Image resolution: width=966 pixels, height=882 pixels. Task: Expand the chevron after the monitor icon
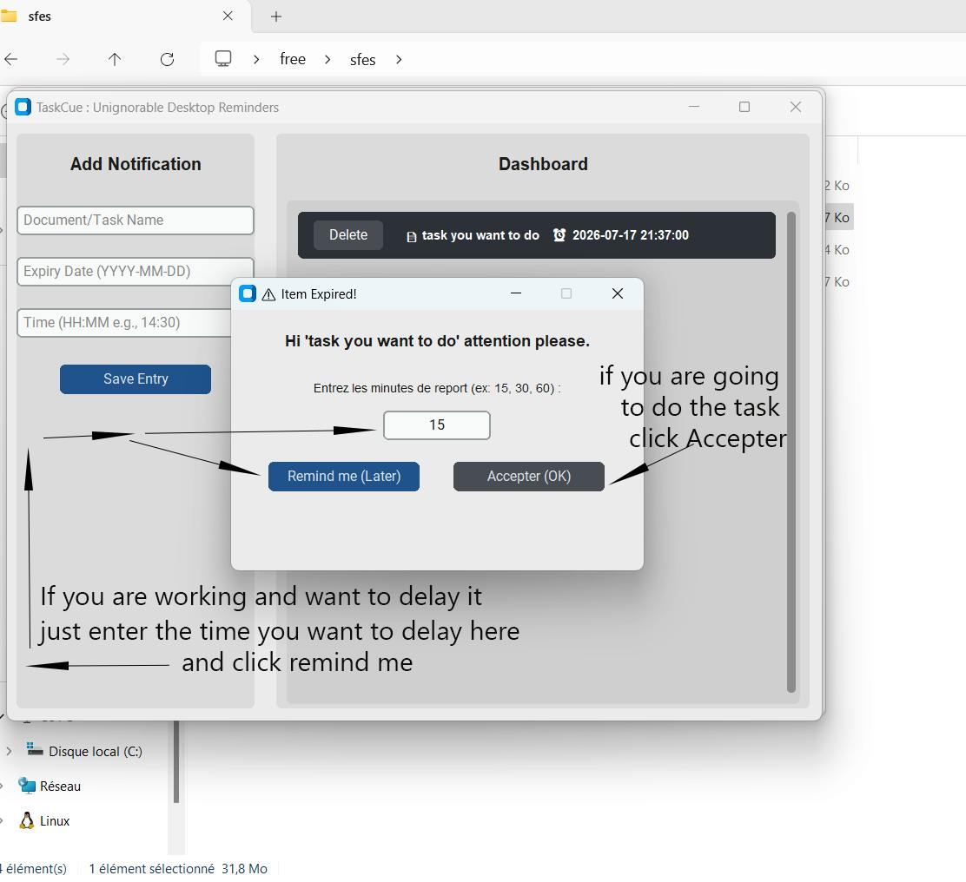(256, 60)
